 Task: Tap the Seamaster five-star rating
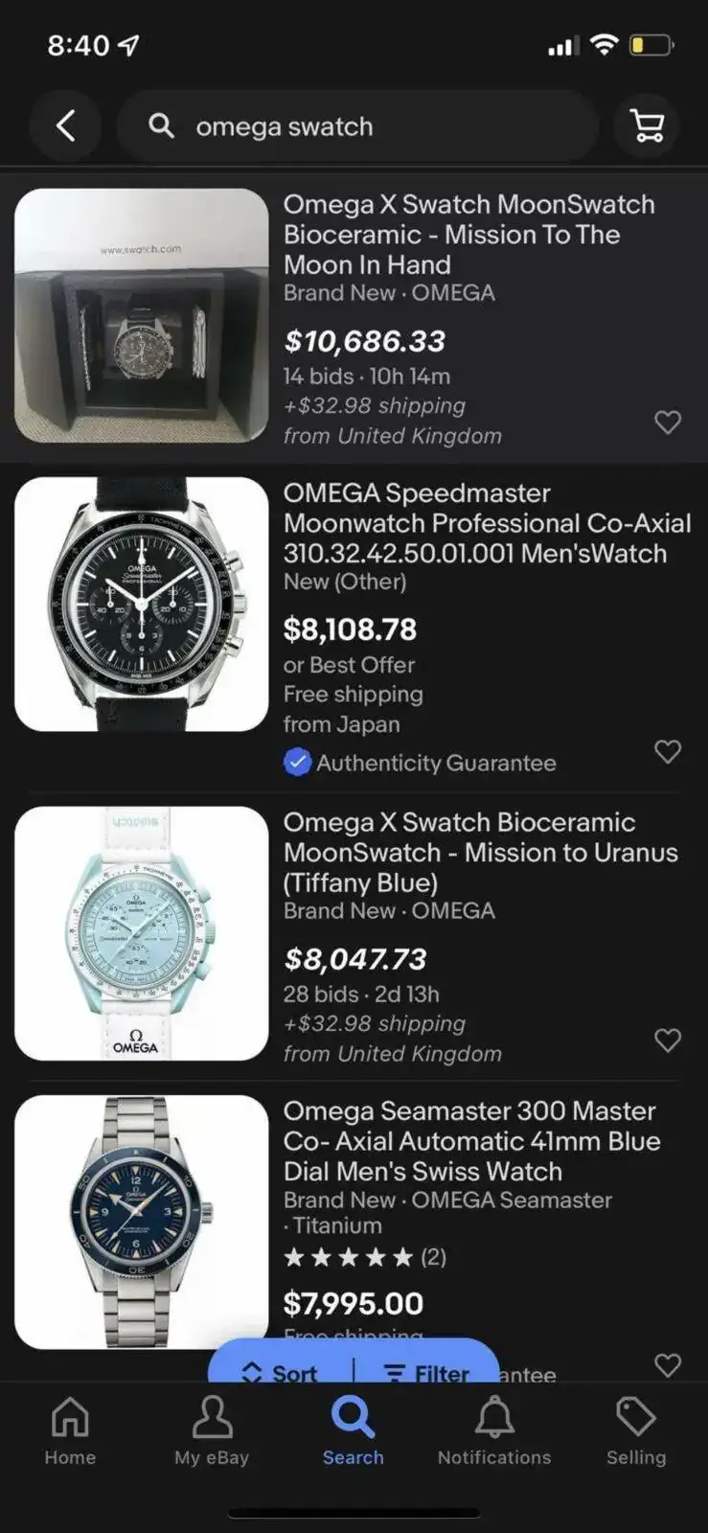(x=349, y=1257)
